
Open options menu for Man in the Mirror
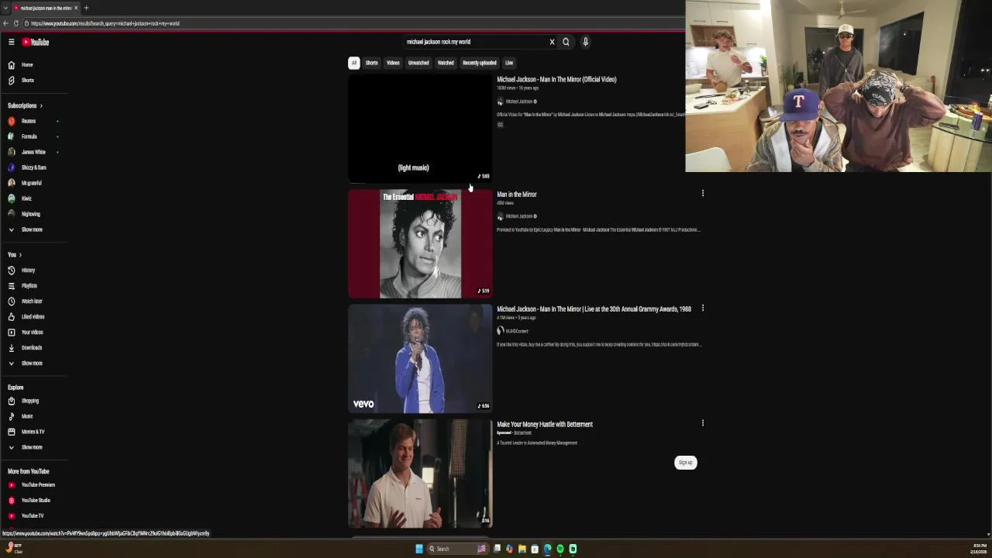point(702,193)
